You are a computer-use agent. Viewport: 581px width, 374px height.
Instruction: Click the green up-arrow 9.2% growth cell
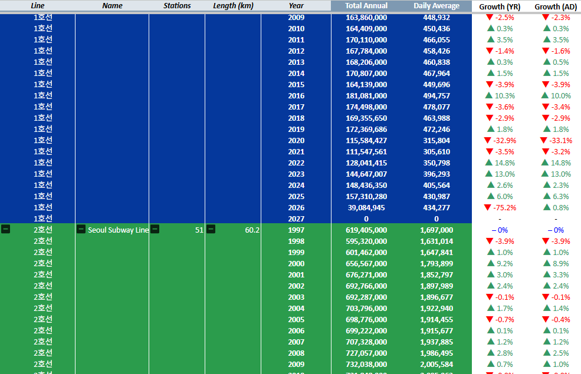pyautogui.click(x=500, y=263)
